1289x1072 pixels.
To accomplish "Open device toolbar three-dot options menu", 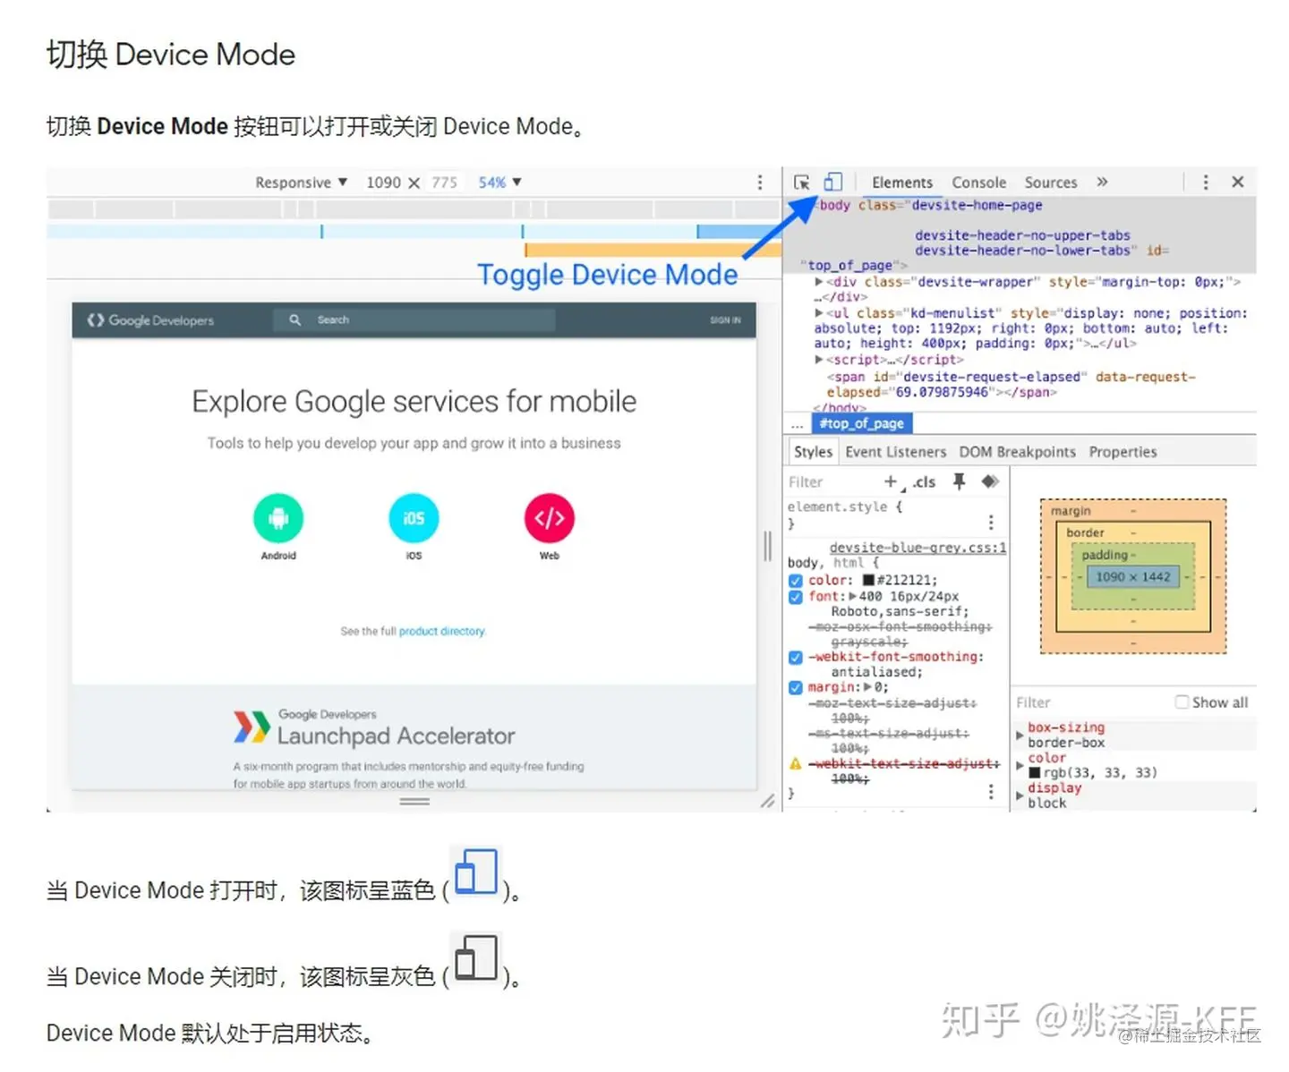I will pyautogui.click(x=760, y=182).
